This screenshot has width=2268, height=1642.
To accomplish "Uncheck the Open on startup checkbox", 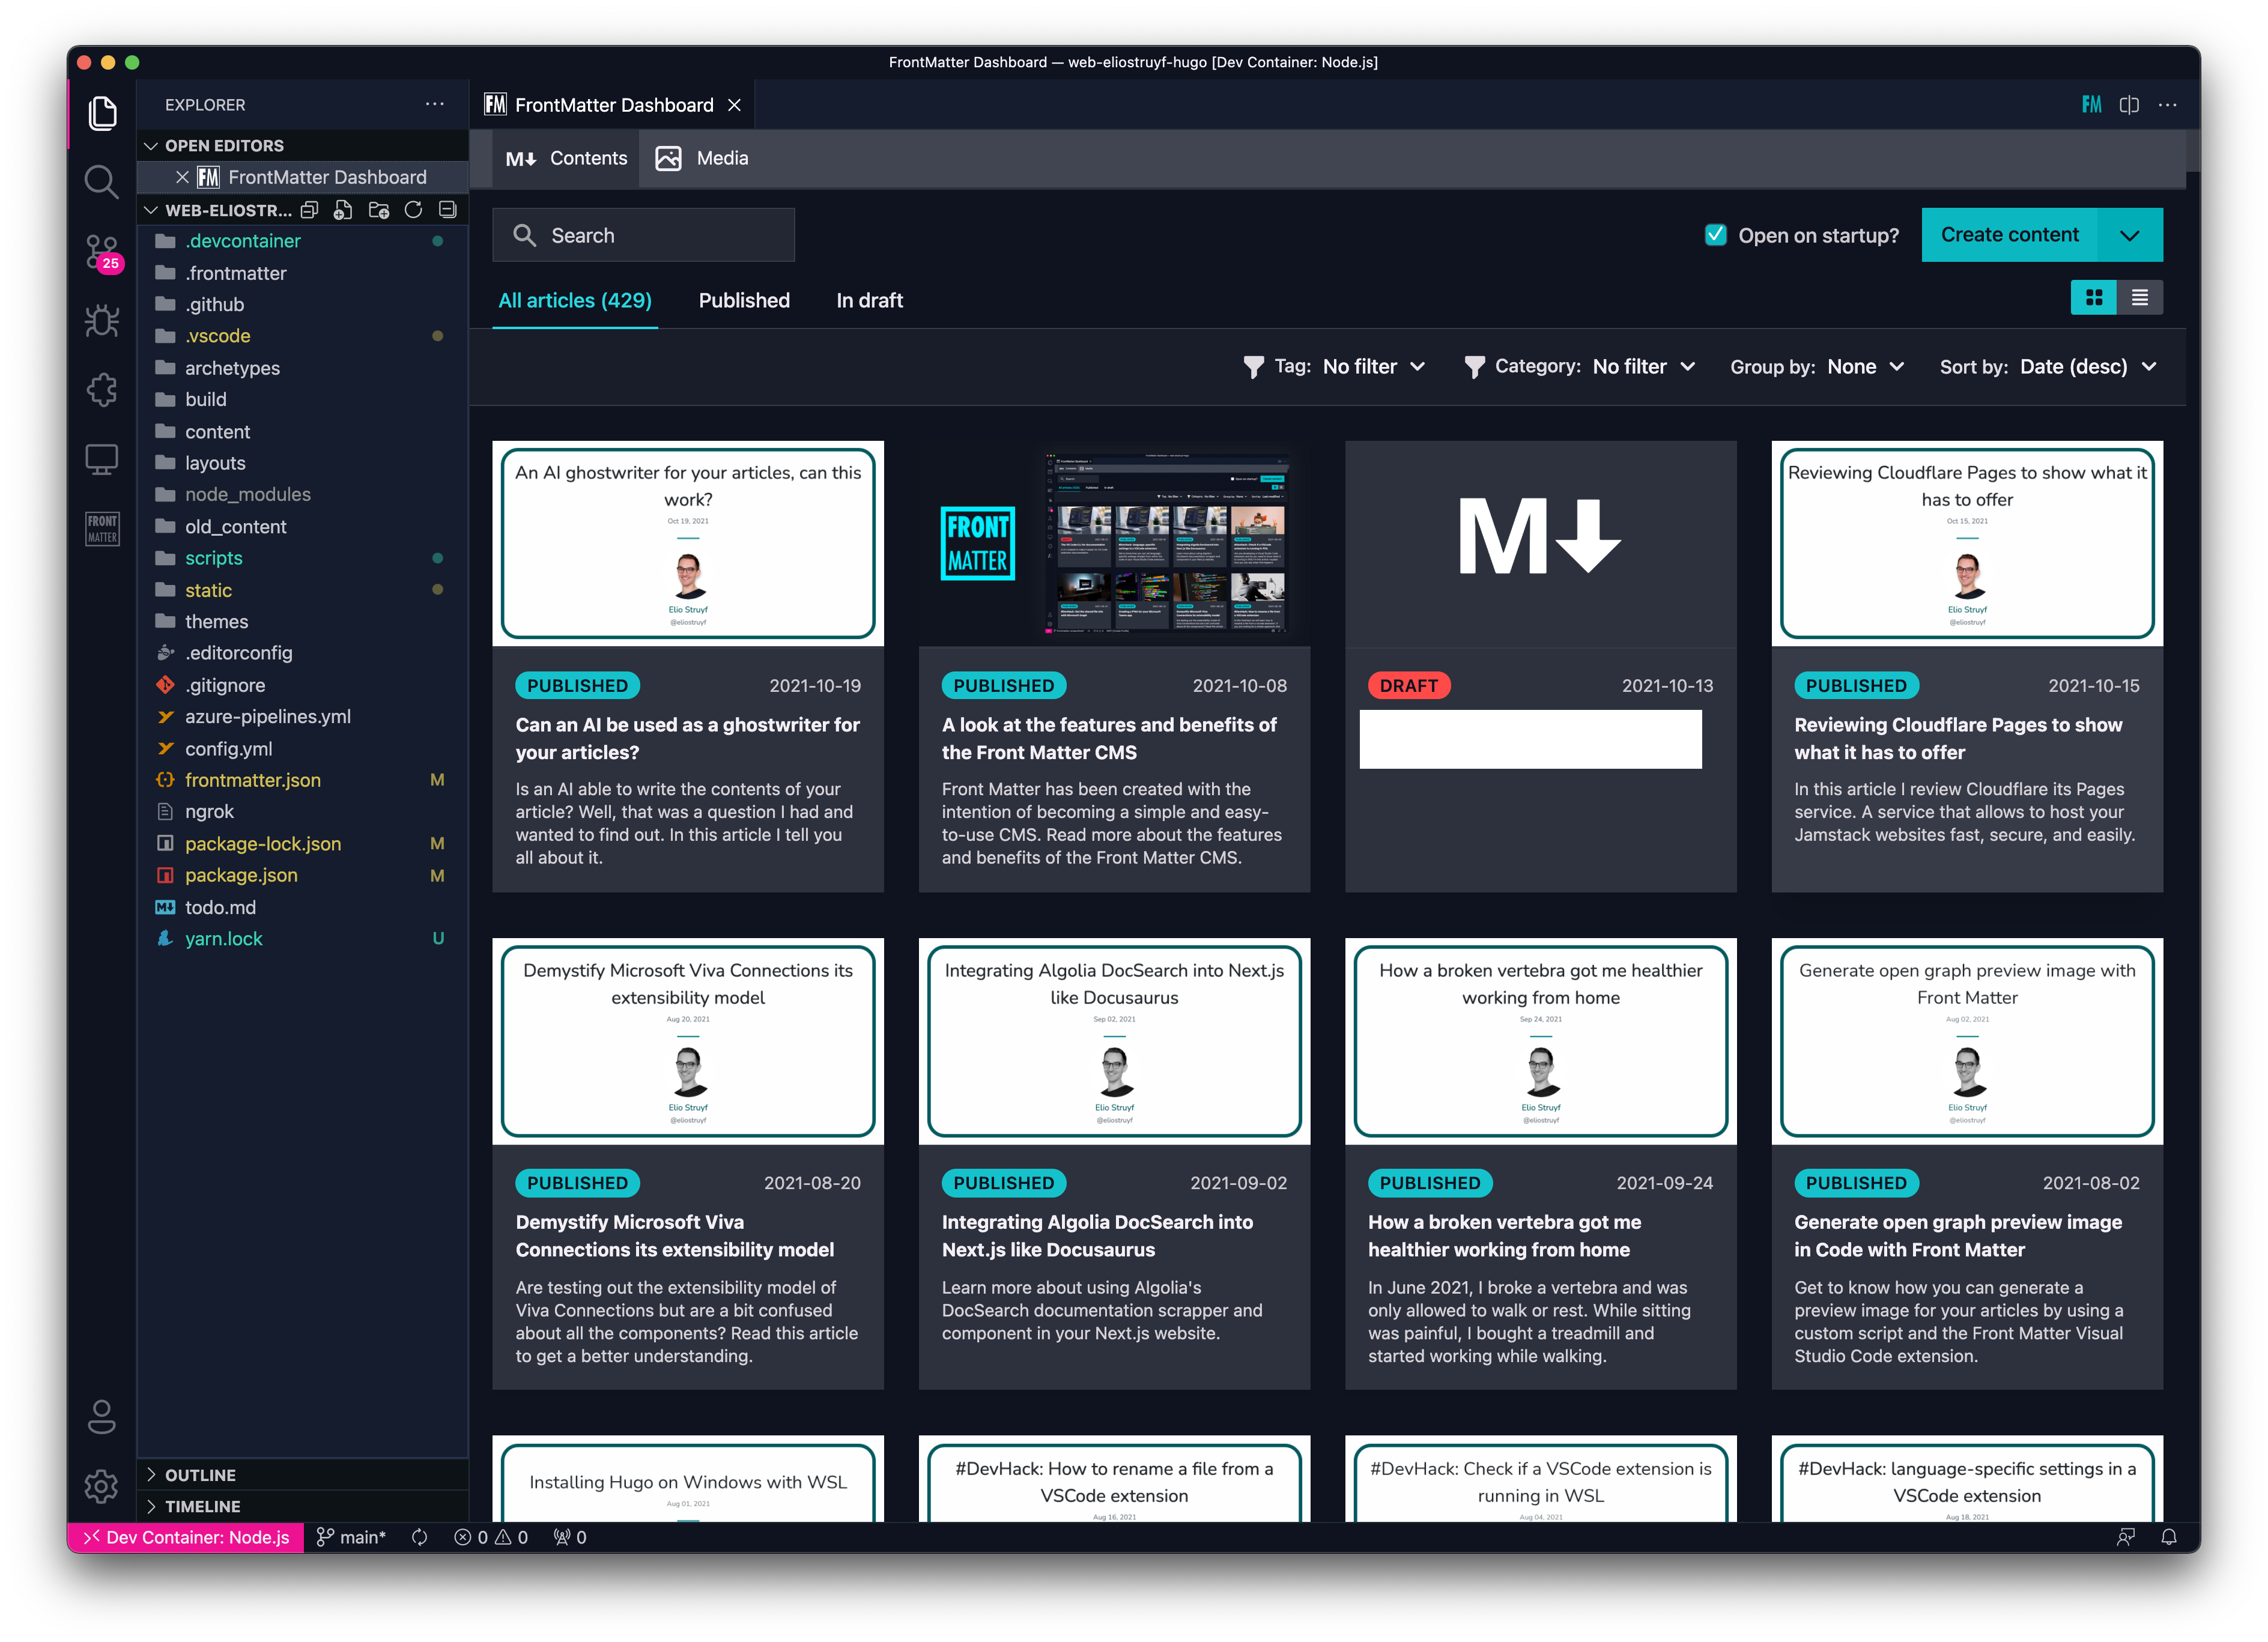I will tap(1716, 235).
